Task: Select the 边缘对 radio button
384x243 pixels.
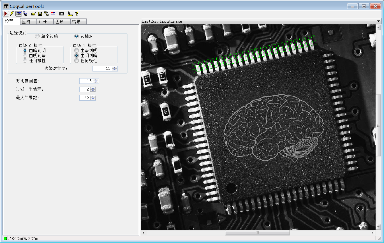Action: pyautogui.click(x=77, y=36)
